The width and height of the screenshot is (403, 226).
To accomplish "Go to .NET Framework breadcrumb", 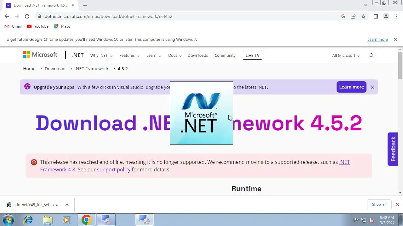I will (x=92, y=69).
